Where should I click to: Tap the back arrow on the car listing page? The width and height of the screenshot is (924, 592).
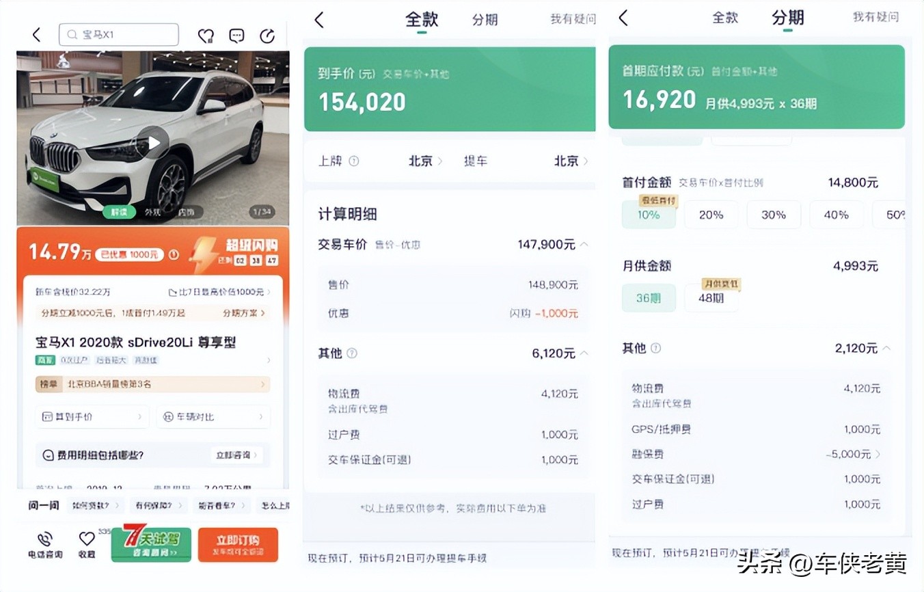37,34
